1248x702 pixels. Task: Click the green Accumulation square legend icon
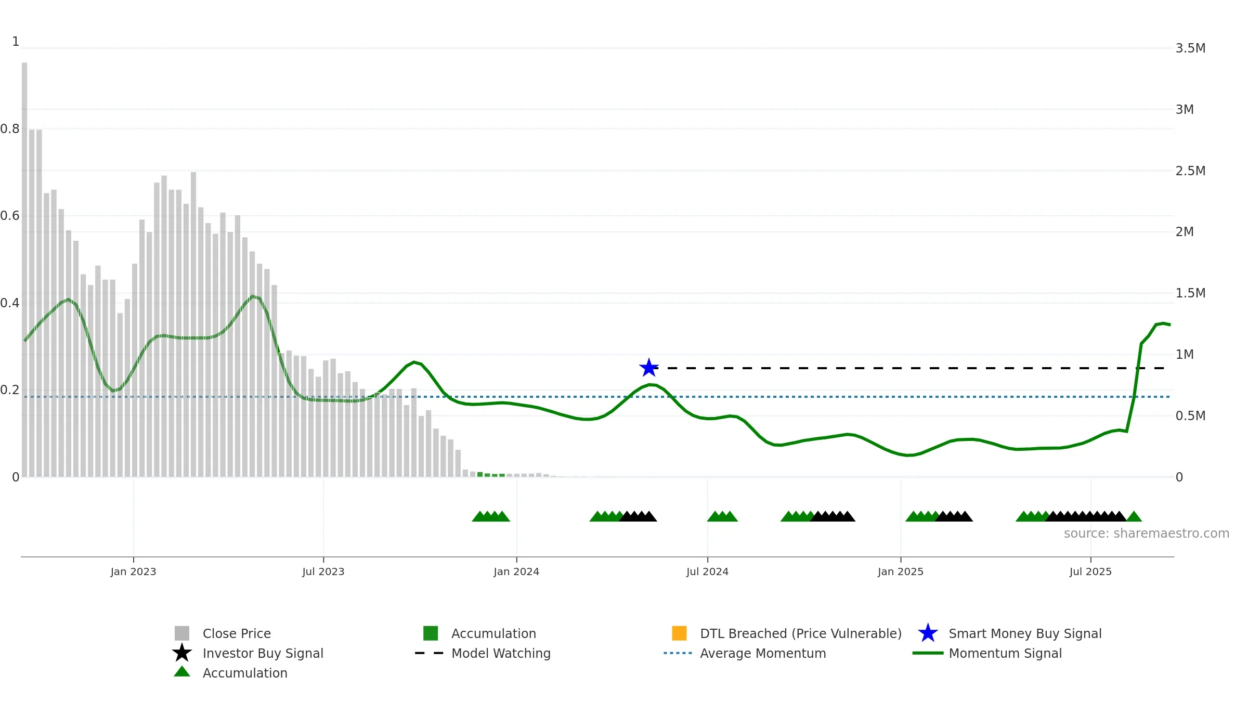tap(431, 633)
